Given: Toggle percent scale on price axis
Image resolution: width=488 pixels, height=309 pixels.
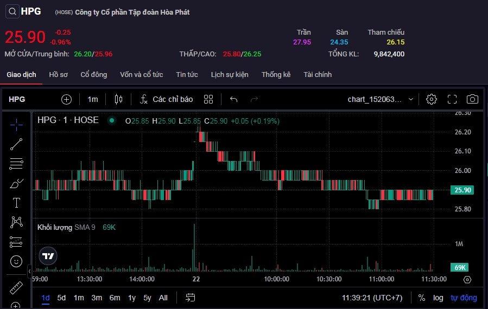Looking at the screenshot, I should (421, 298).
